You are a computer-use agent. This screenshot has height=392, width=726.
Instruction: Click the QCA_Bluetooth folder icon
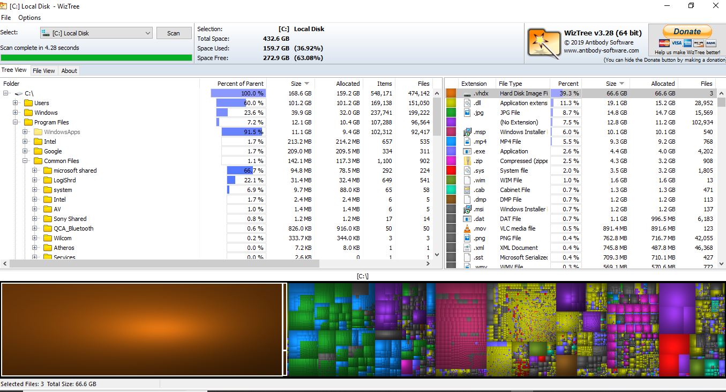pyautogui.click(x=48, y=228)
